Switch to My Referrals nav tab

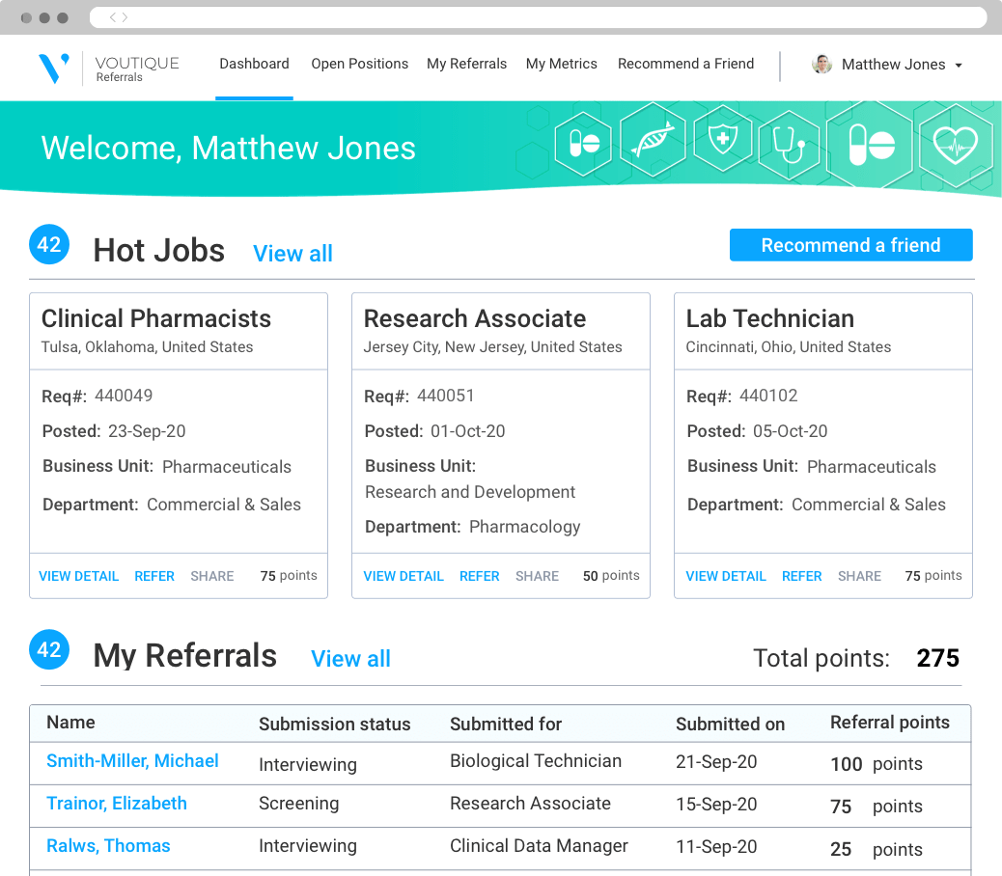466,64
